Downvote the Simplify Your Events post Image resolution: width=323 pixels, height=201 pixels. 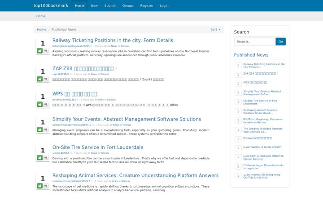46,130
